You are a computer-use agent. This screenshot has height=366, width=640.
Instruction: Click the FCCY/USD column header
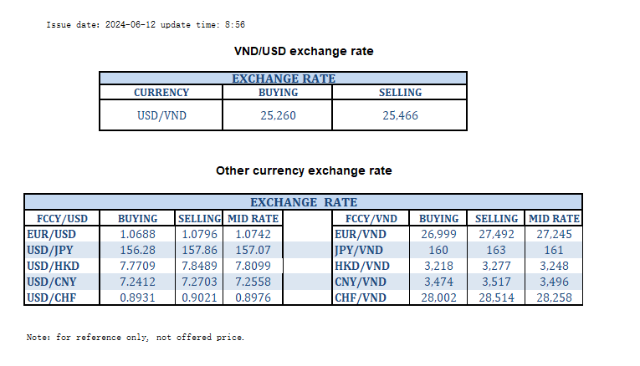click(x=57, y=218)
